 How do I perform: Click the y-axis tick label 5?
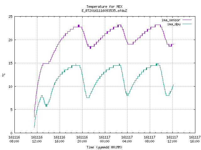click(x=11, y=110)
